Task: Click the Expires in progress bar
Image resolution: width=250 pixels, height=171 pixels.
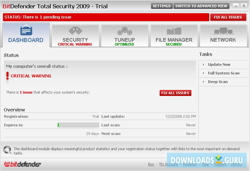Action: (x=78, y=125)
